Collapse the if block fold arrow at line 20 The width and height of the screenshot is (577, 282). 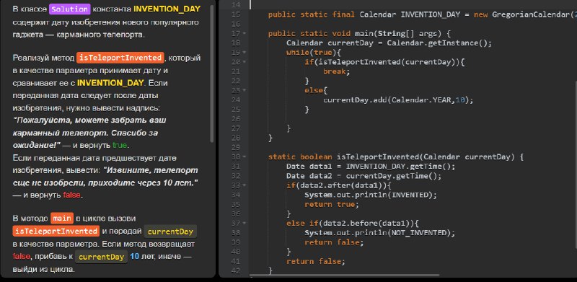pos(245,62)
